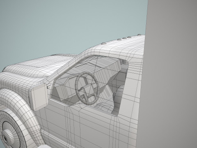The image size is (197, 148).
Task: Select the steering wheel inside the cab
Action: click(x=87, y=88)
